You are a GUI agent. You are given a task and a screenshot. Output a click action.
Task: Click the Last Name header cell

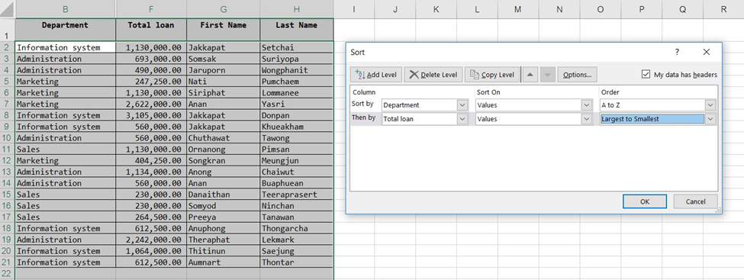click(x=297, y=30)
